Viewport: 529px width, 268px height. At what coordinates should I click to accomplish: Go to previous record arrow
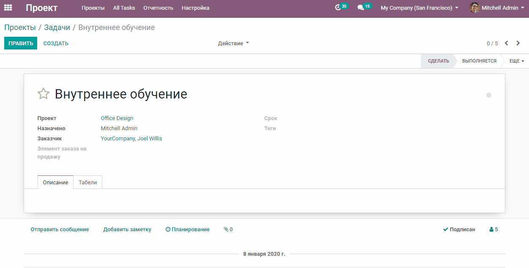506,43
